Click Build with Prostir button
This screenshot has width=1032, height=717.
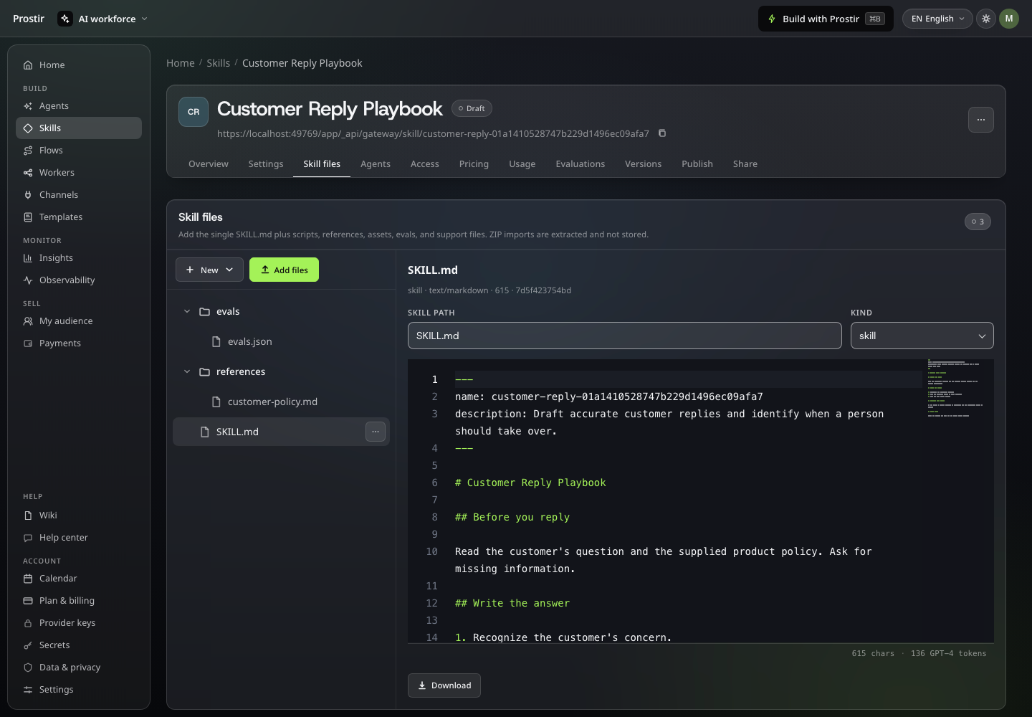[x=826, y=19]
